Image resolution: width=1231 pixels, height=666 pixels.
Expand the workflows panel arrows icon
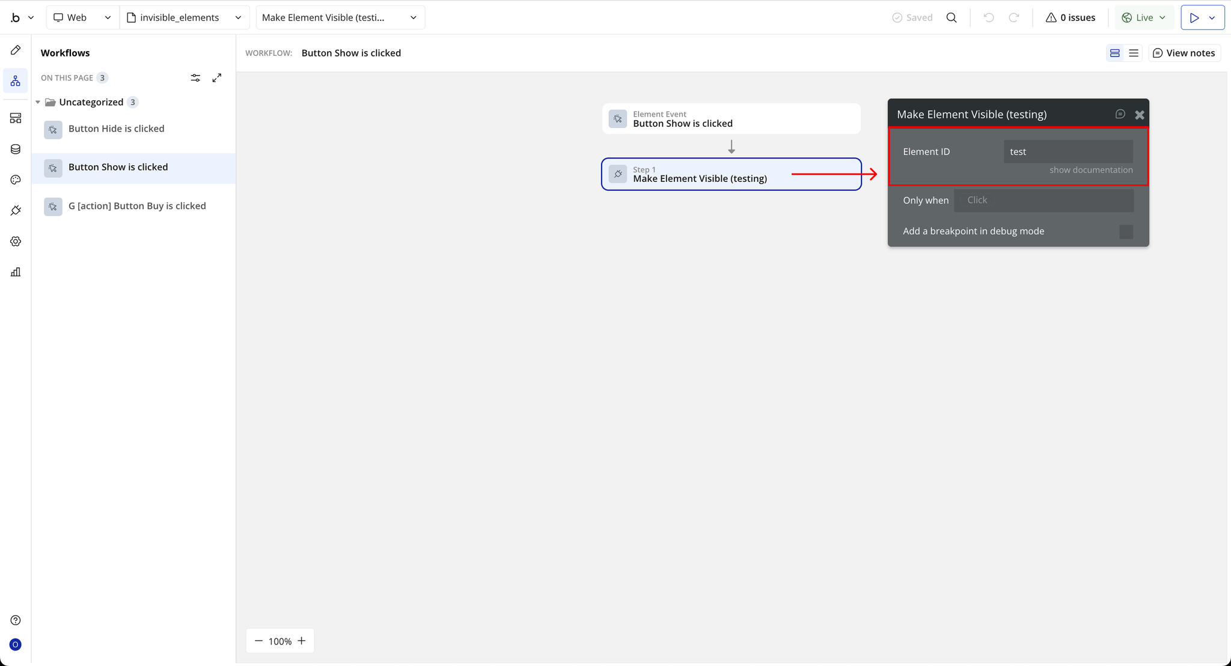pyautogui.click(x=217, y=78)
